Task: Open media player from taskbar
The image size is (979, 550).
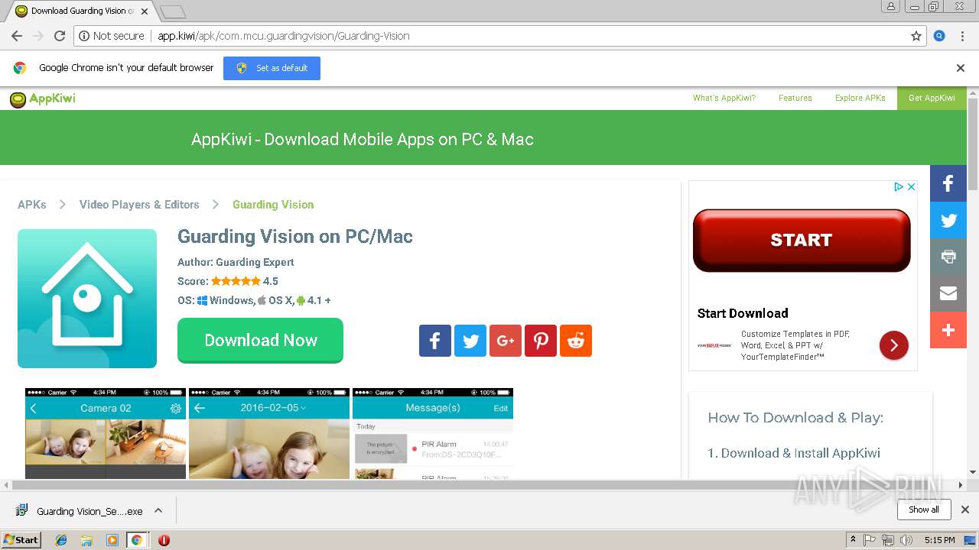Action: pyautogui.click(x=112, y=540)
